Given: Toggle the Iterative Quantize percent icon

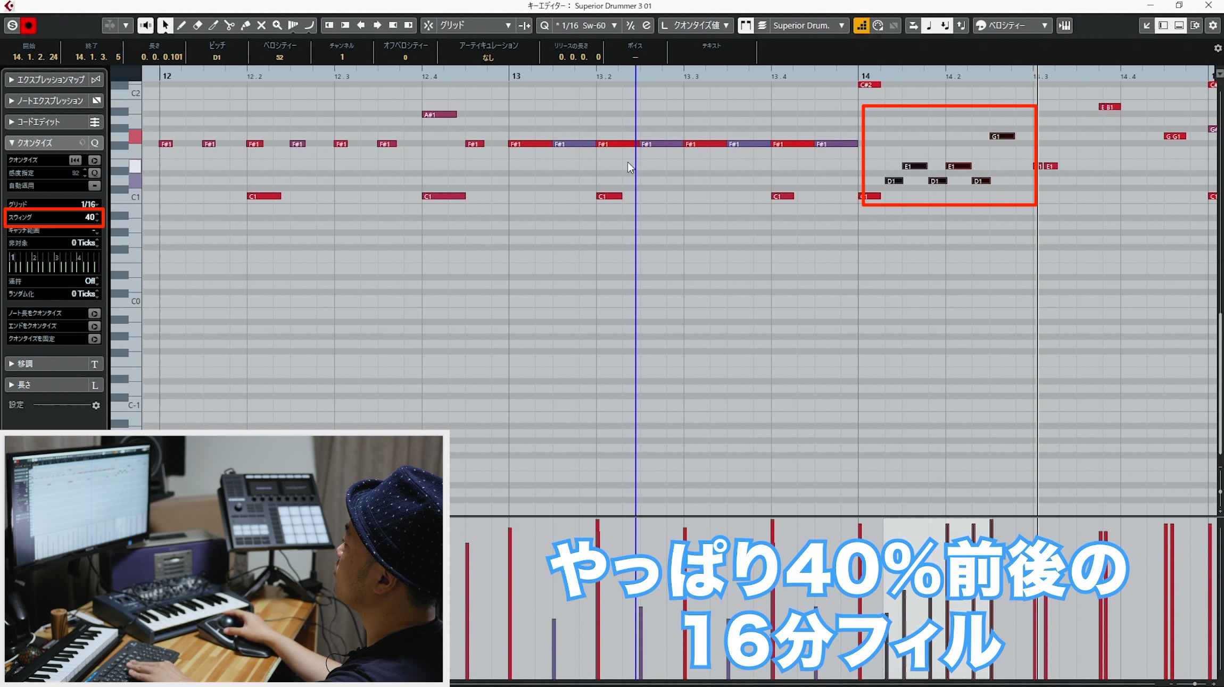Looking at the screenshot, I should [x=631, y=25].
